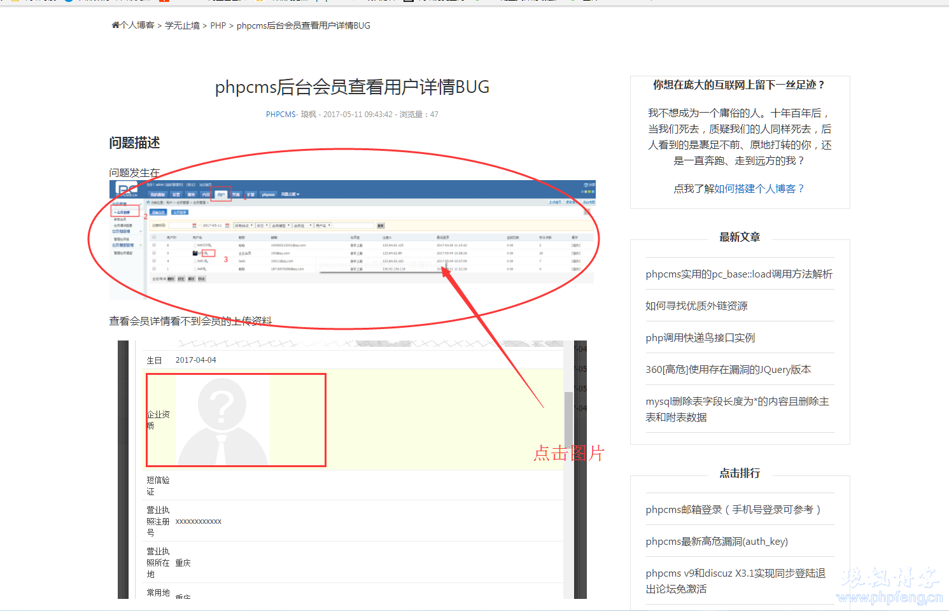Click the sidebar paragraph 我不想成为一个庸俗的人
The image size is (949, 611).
pyautogui.click(x=740, y=137)
